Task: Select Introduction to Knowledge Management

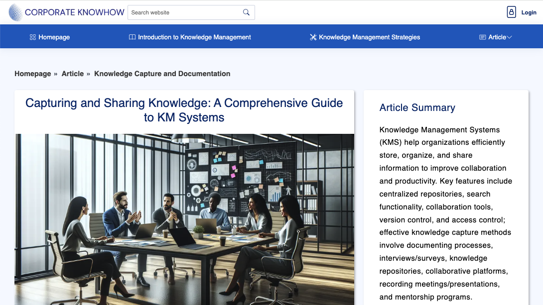Action: [x=194, y=37]
